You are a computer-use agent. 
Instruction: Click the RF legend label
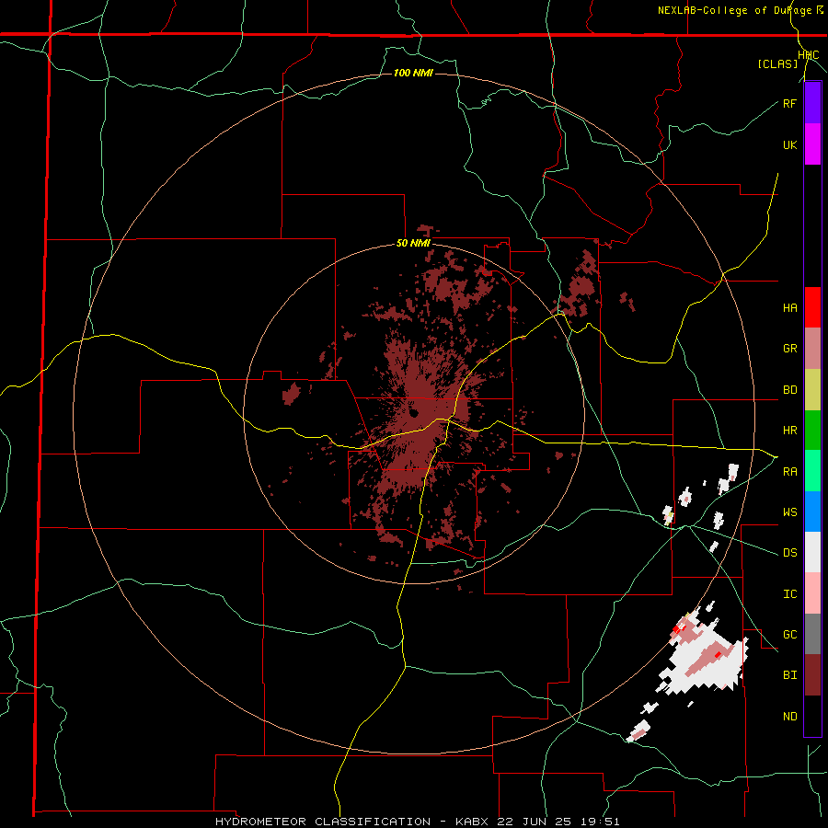pos(789,103)
